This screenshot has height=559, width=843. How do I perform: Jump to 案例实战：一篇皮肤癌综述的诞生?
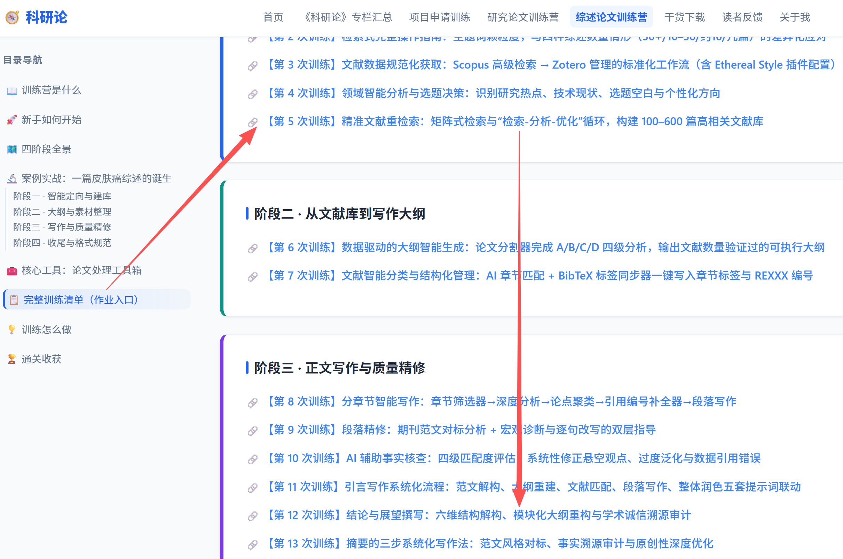[96, 179]
